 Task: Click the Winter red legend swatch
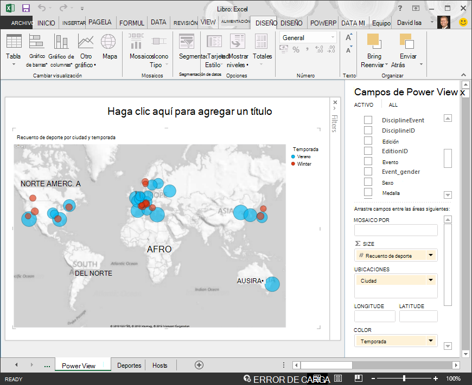pos(293,164)
